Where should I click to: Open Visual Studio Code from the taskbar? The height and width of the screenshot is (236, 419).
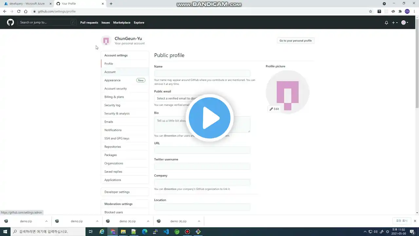coord(166,232)
